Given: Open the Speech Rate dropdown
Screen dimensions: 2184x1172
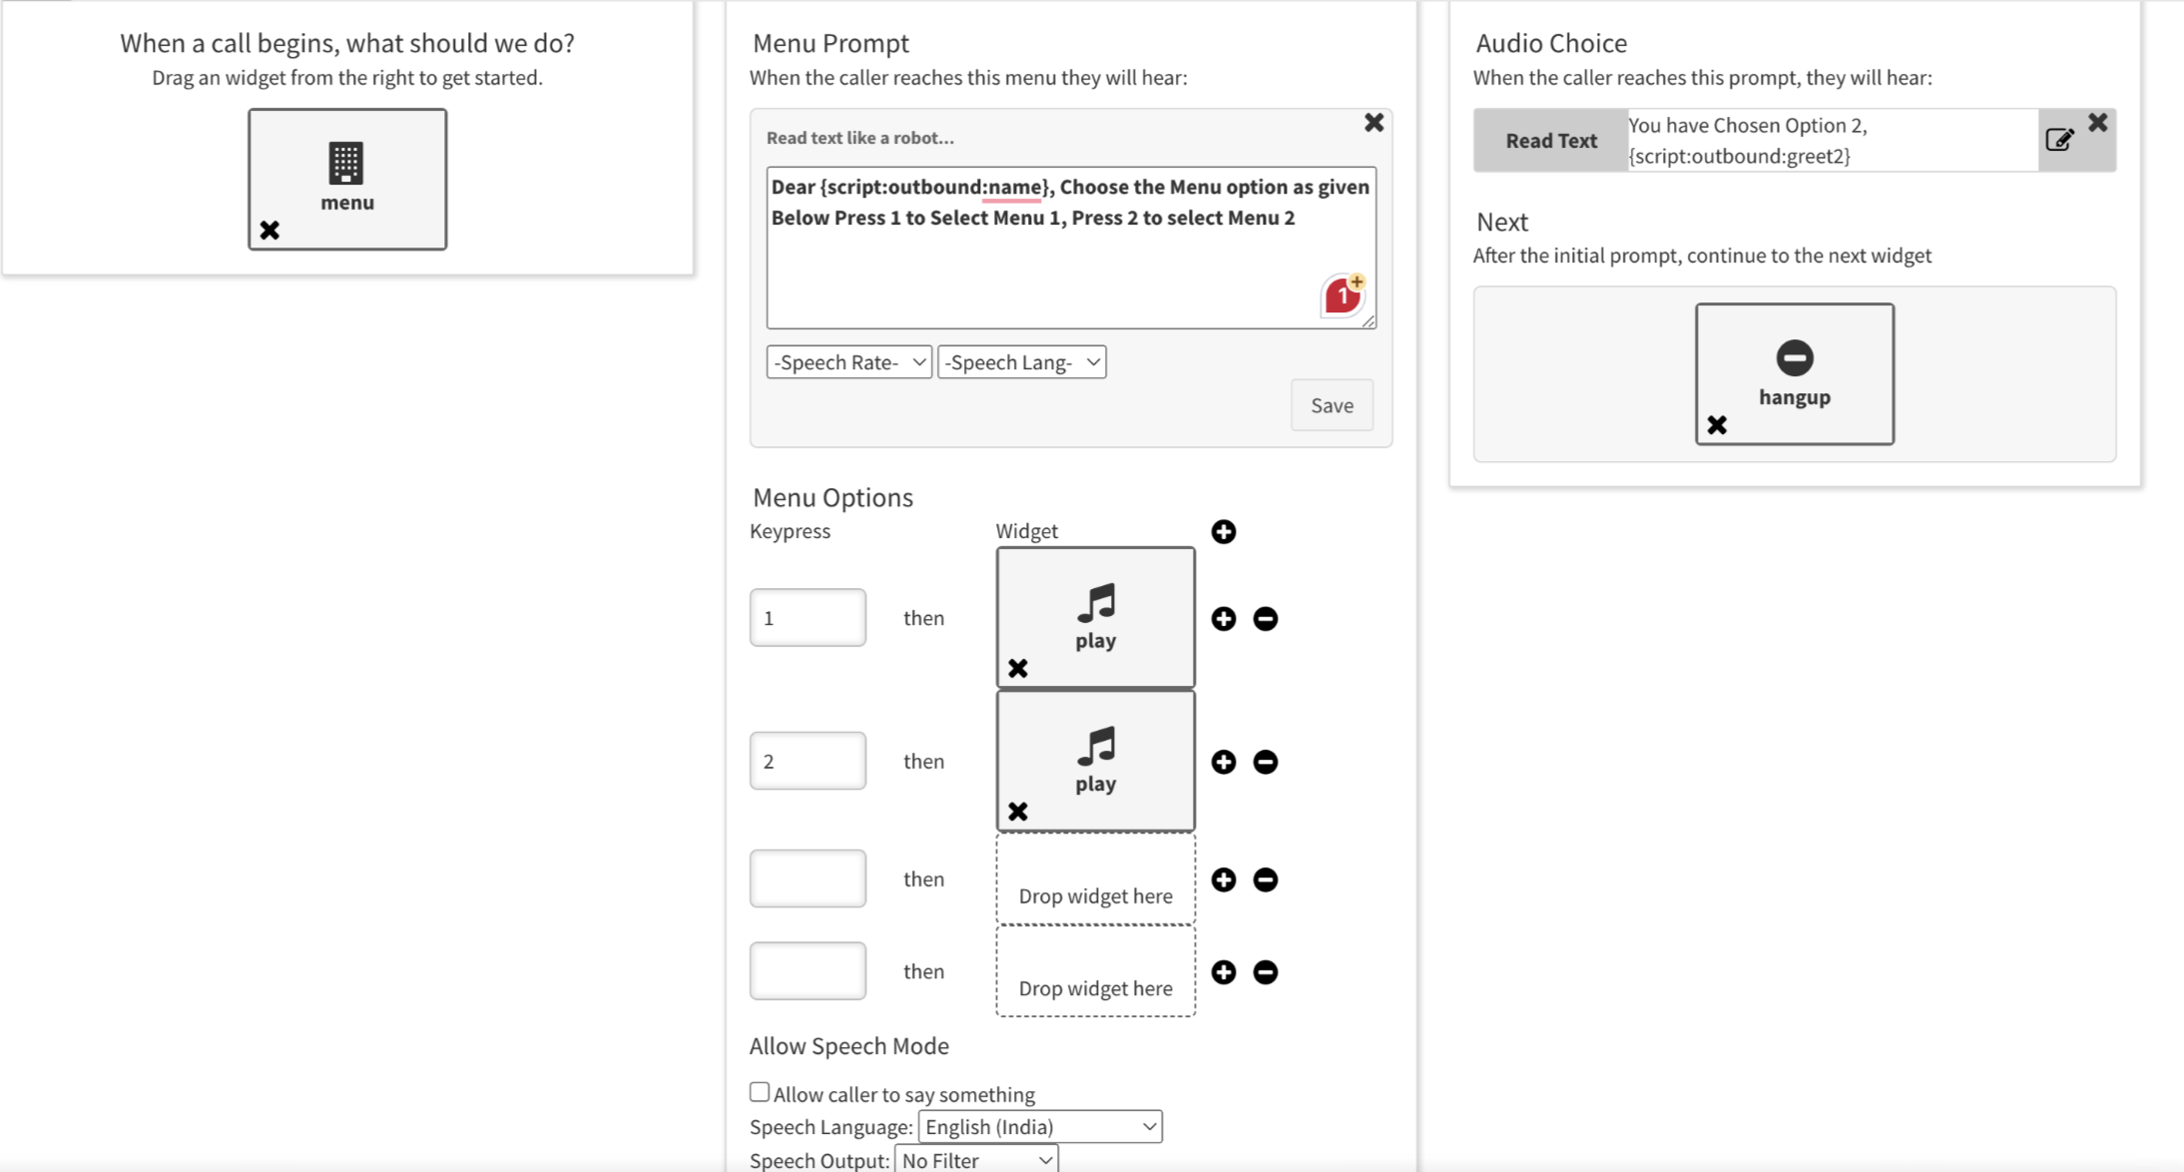Looking at the screenshot, I should 846,361.
